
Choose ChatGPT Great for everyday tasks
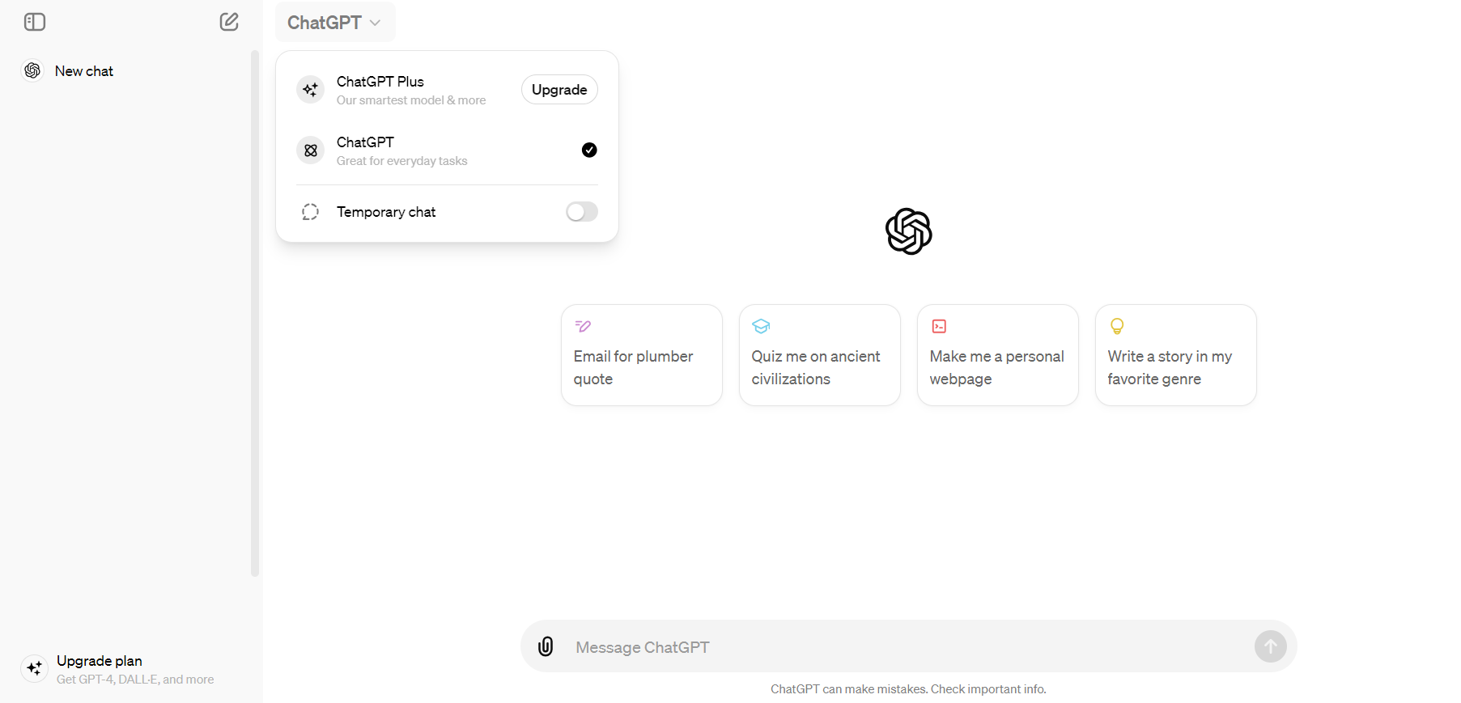(447, 150)
